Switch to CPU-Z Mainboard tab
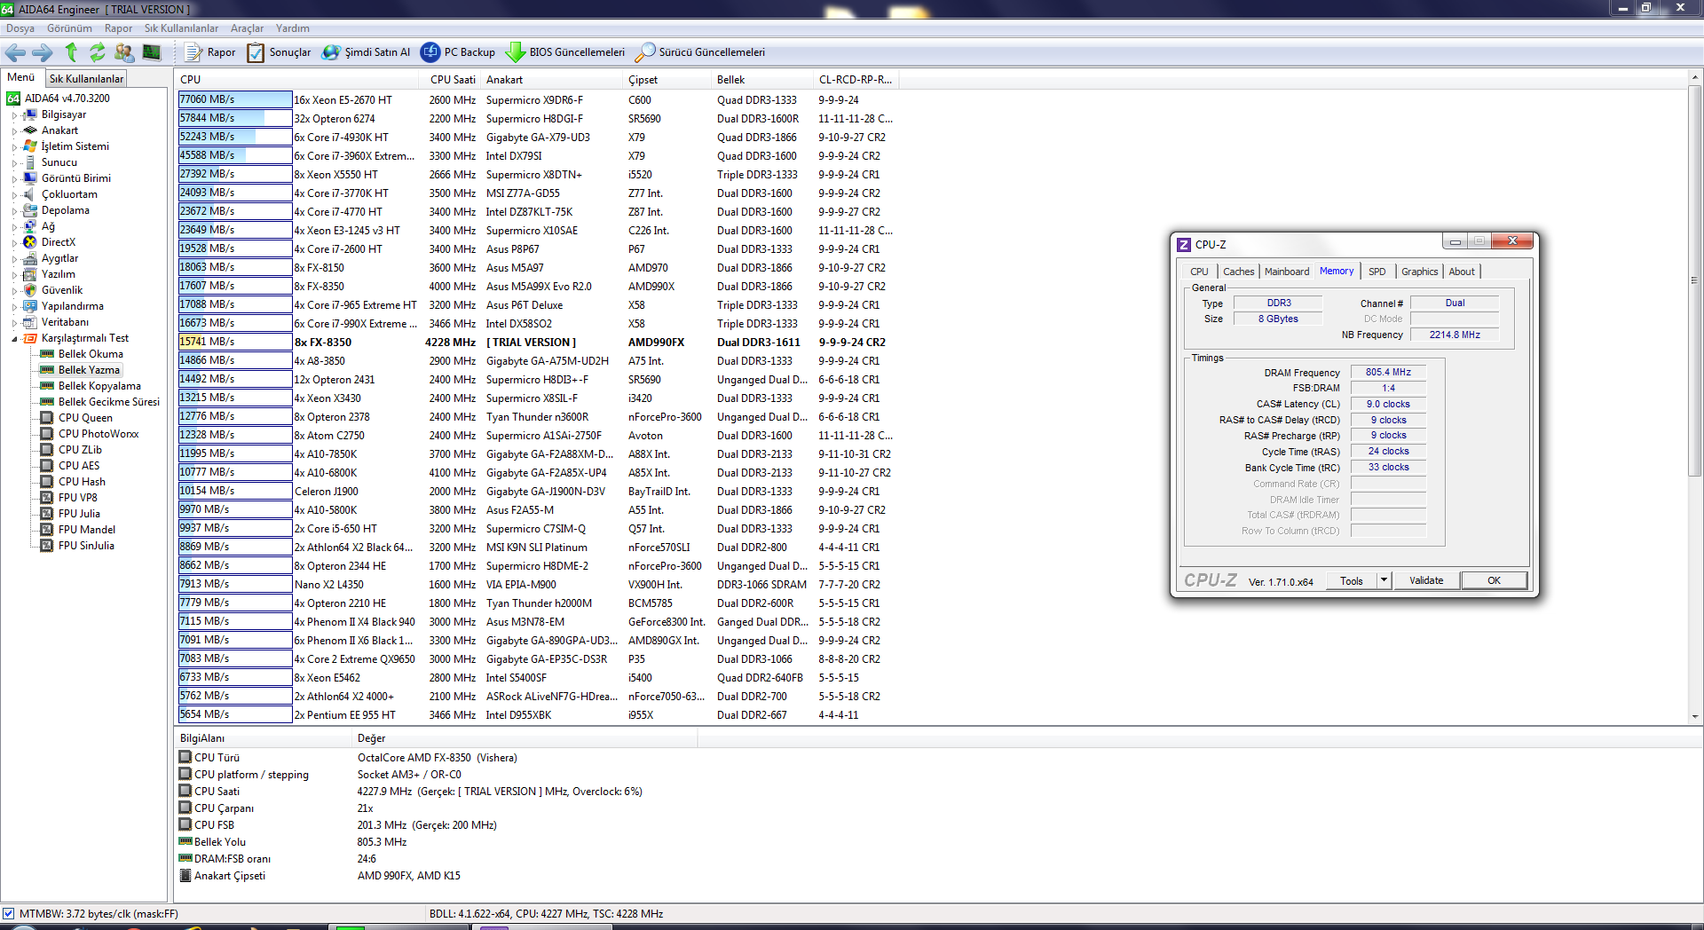Viewport: 1704px width, 930px height. pos(1287,272)
